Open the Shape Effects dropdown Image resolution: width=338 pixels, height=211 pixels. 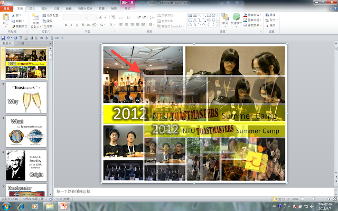[x=252, y=25]
